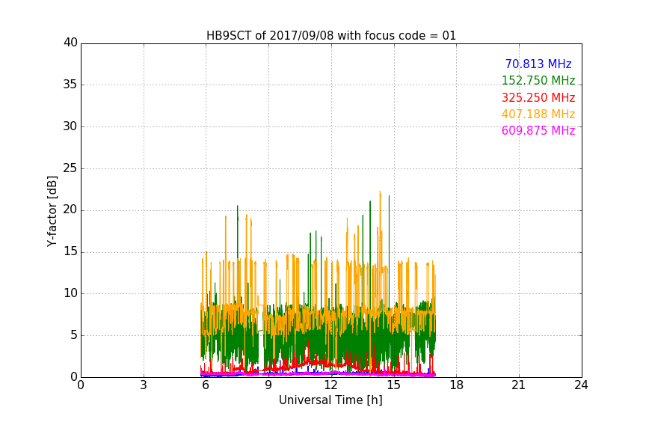Viewport: 646px width, 431px height.
Task: Click the 18 tick on the time axis
Action: coord(457,385)
